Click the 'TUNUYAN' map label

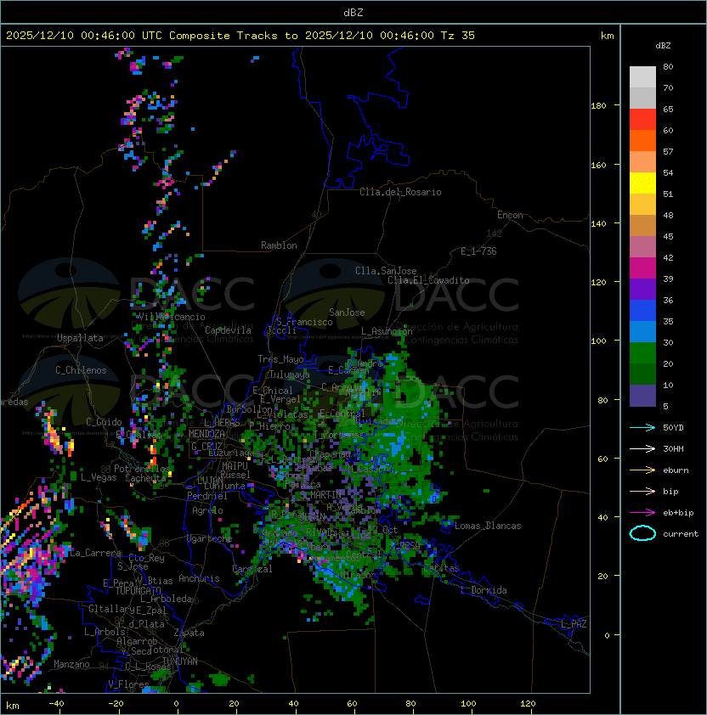[x=180, y=661]
